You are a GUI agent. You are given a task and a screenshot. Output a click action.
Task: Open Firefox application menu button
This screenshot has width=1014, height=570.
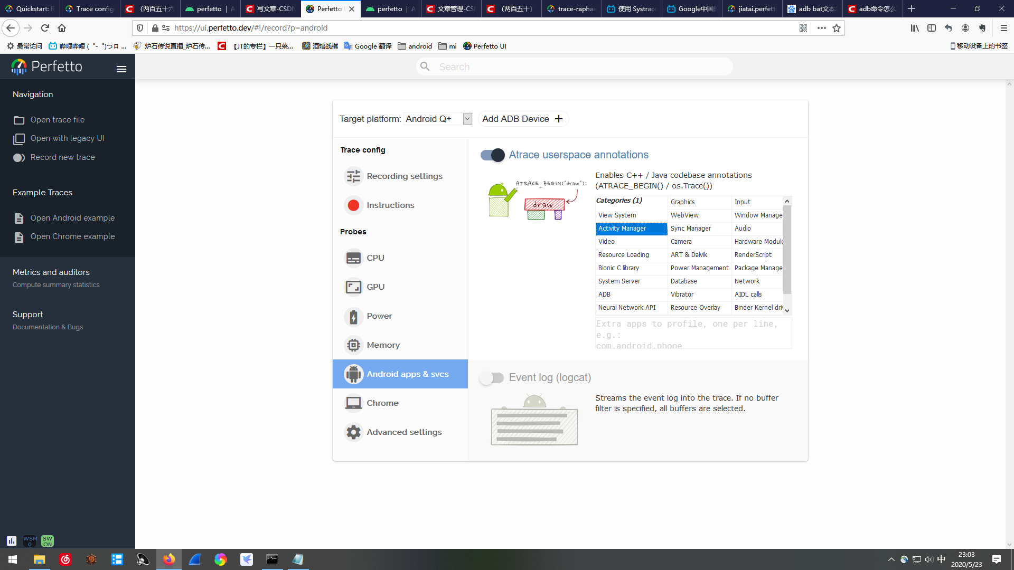(x=1003, y=28)
